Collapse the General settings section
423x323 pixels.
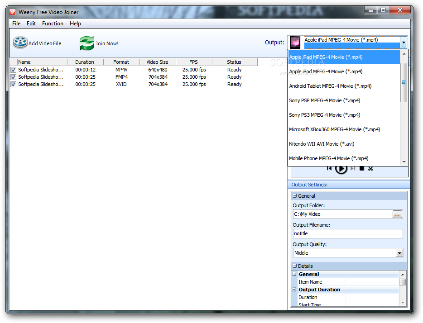(295, 196)
